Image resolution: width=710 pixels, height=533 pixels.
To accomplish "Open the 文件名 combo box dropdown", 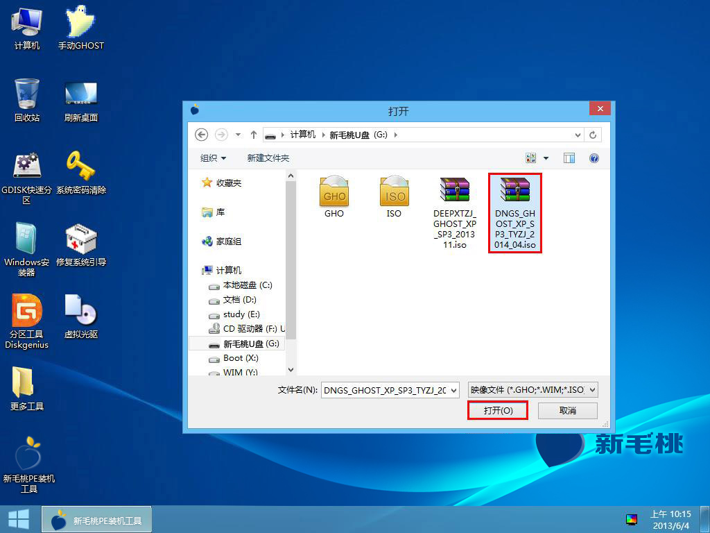I will [453, 390].
